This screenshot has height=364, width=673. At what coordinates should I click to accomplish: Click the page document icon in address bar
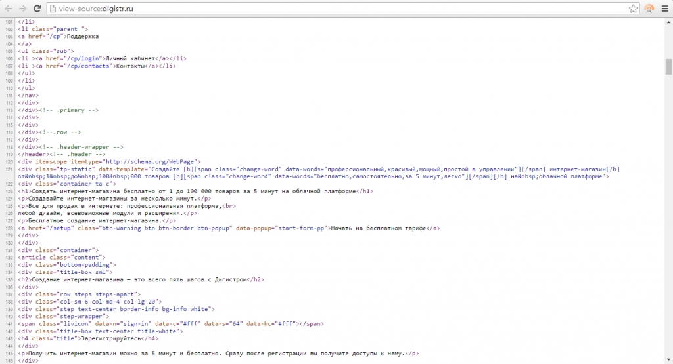pos(53,9)
